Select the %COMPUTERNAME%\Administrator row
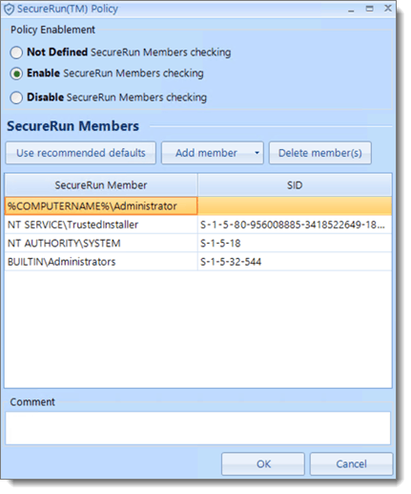The width and height of the screenshot is (411, 494). [x=198, y=206]
